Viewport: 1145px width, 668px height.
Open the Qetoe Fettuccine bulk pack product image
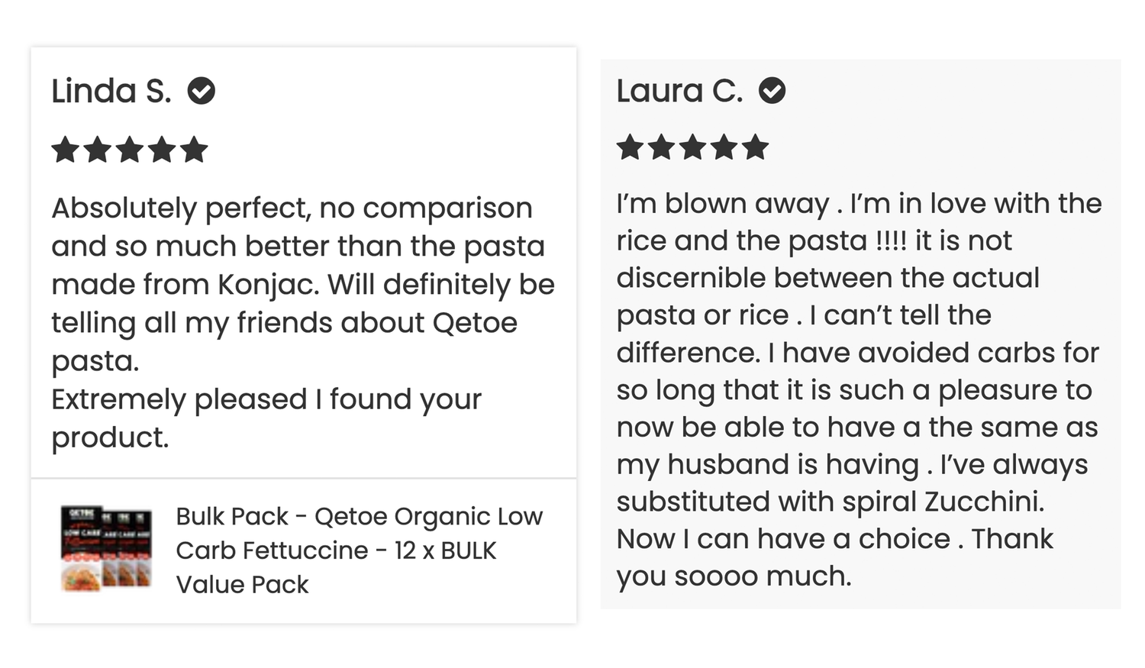[x=106, y=549]
